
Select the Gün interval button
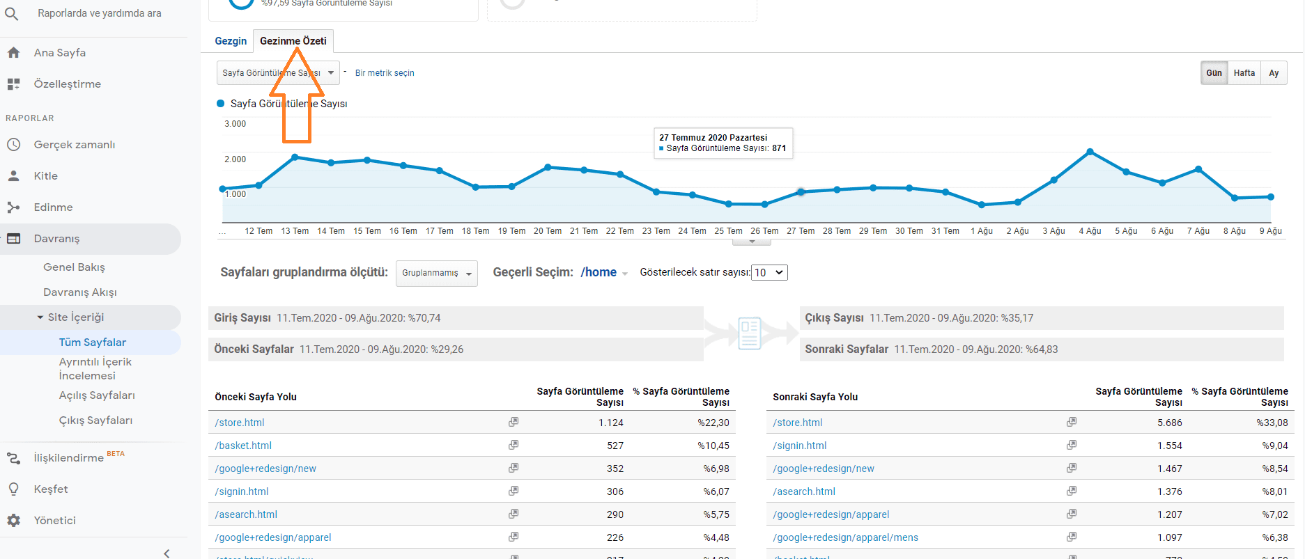click(x=1214, y=73)
